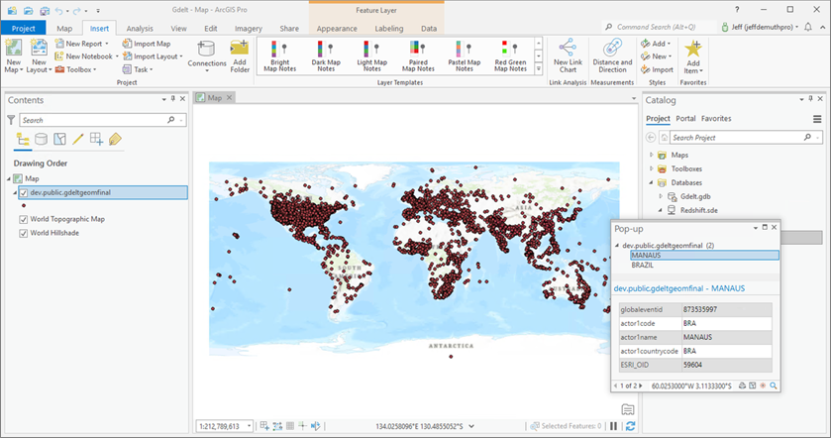
Task: Expand the Toolboxes catalog node
Action: 651,168
